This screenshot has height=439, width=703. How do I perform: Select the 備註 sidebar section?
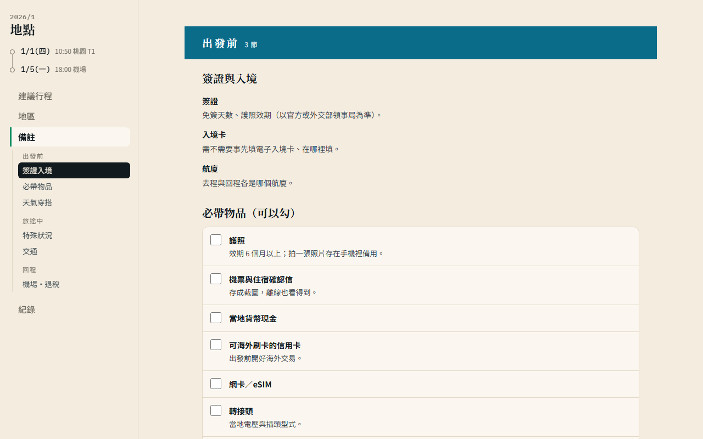pos(70,137)
